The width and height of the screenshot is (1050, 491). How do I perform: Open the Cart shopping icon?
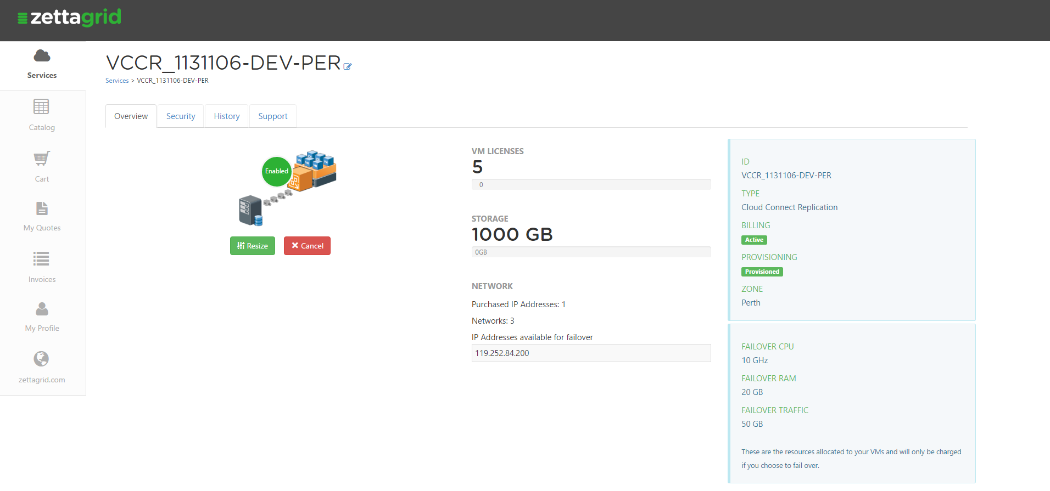pos(42,159)
